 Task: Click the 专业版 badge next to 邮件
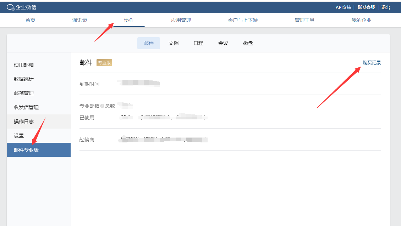click(104, 63)
